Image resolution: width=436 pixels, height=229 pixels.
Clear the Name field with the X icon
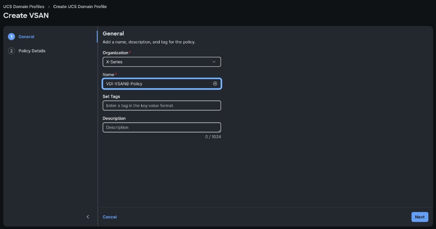click(215, 84)
